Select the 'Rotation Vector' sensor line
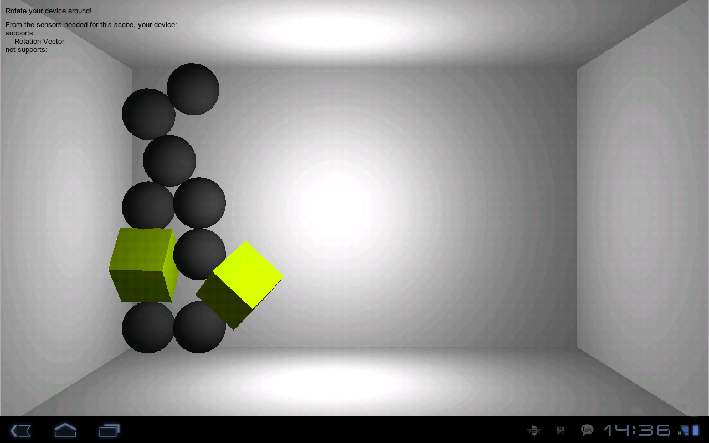This screenshot has height=443, width=709. pyautogui.click(x=39, y=41)
